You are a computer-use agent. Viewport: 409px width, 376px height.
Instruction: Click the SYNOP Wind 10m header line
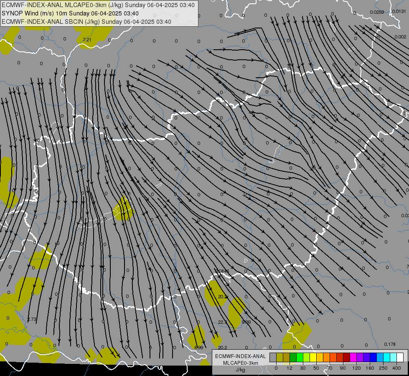[70, 13]
